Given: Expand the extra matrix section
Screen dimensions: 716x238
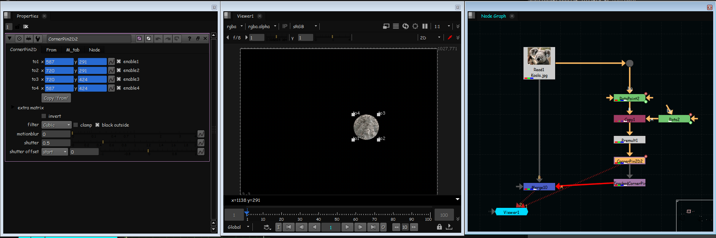Looking at the screenshot, I should pyautogui.click(x=13, y=107).
